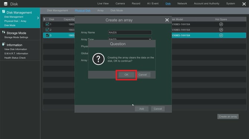Uncheck disk 1 checkbox
Image resolution: width=249 pixels, height=139 pixels.
[47, 24]
